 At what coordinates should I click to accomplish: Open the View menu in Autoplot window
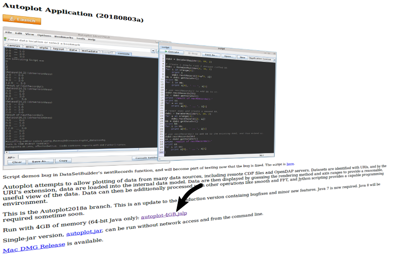(30, 34)
